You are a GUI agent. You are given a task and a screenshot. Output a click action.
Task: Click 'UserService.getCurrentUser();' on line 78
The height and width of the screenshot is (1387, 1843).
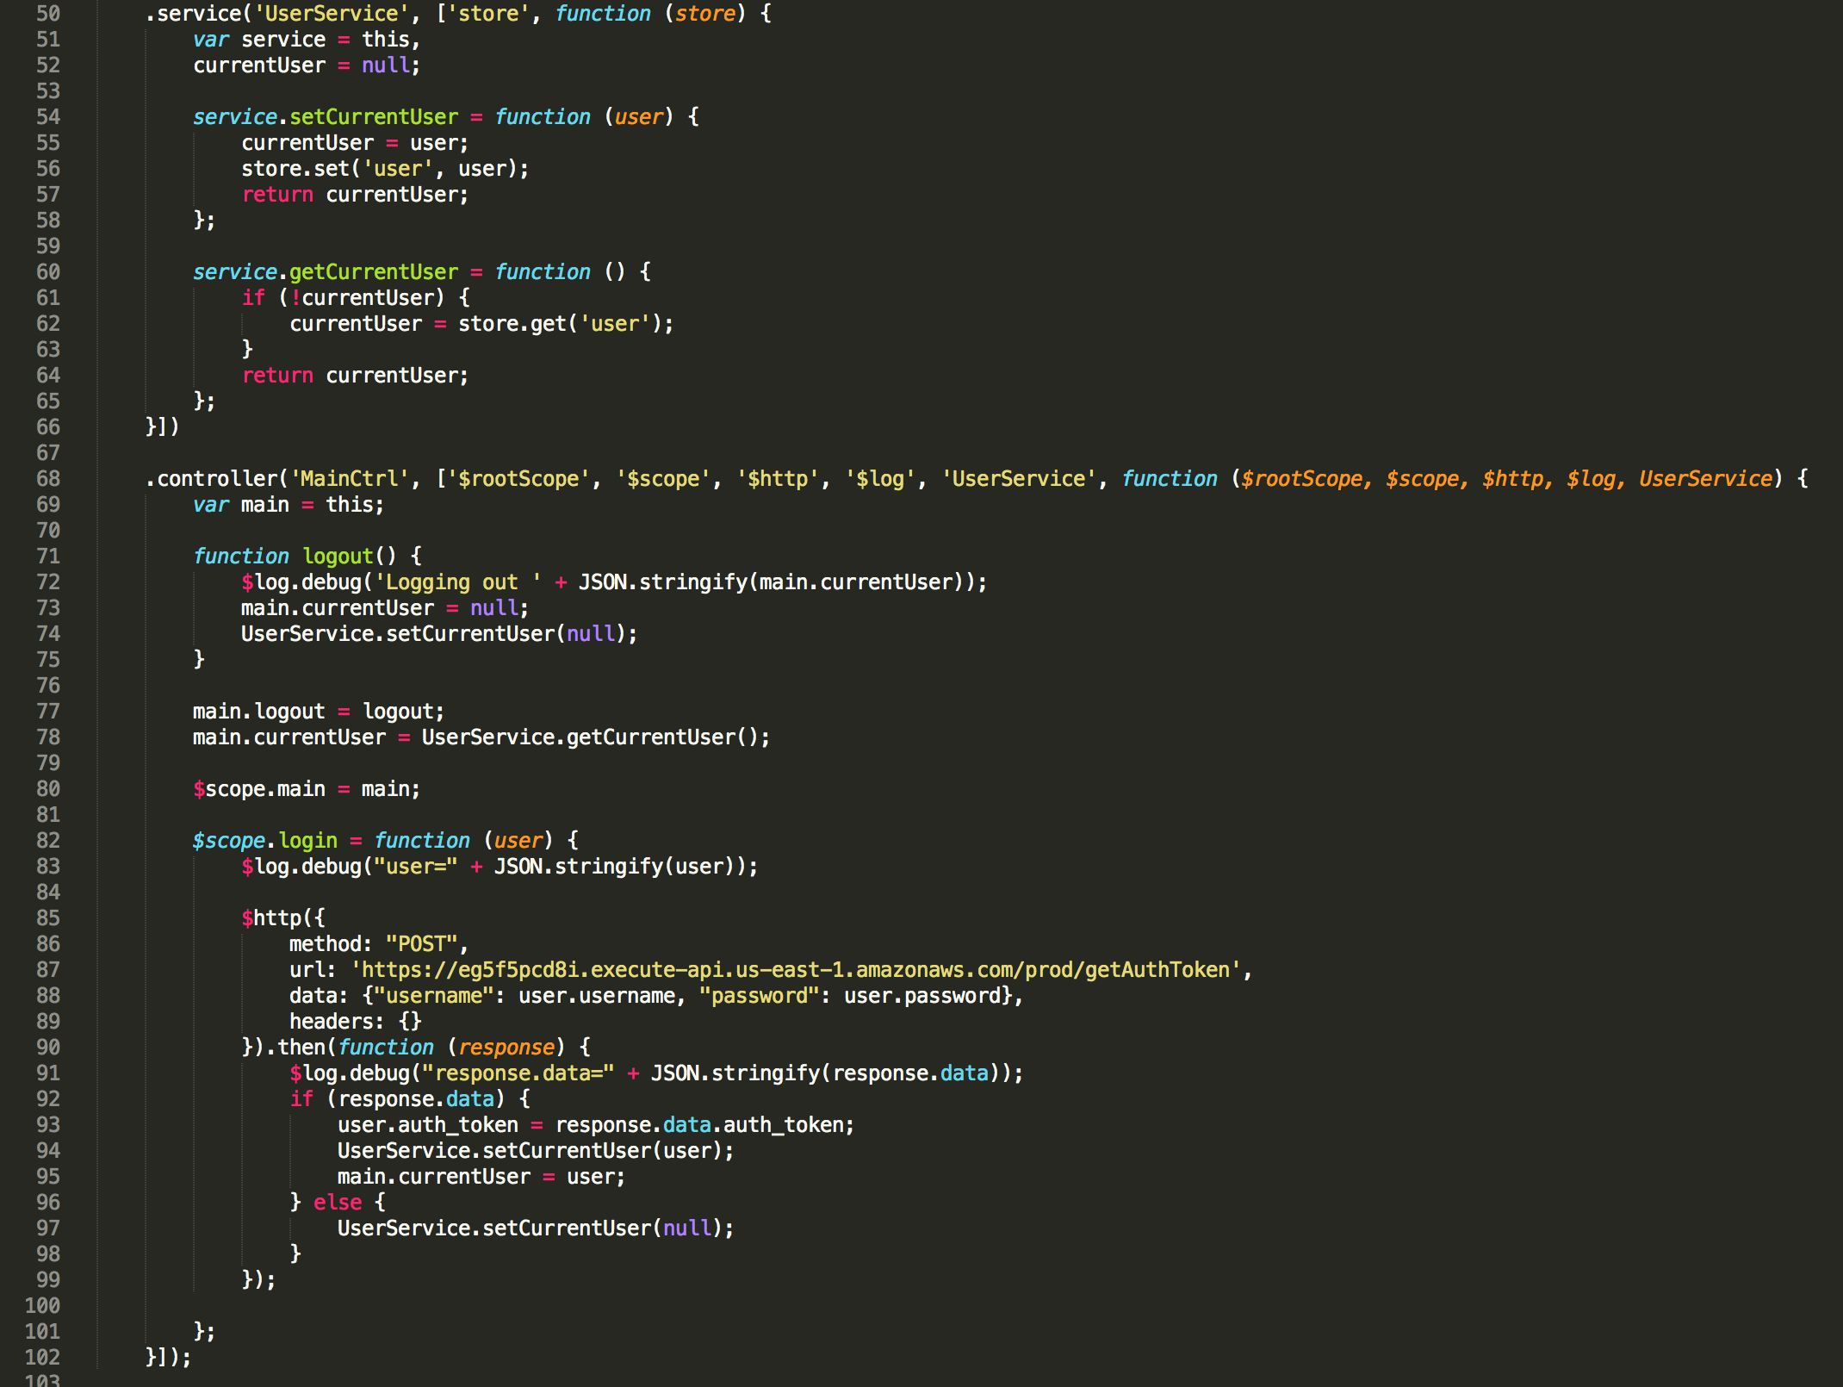pos(596,737)
